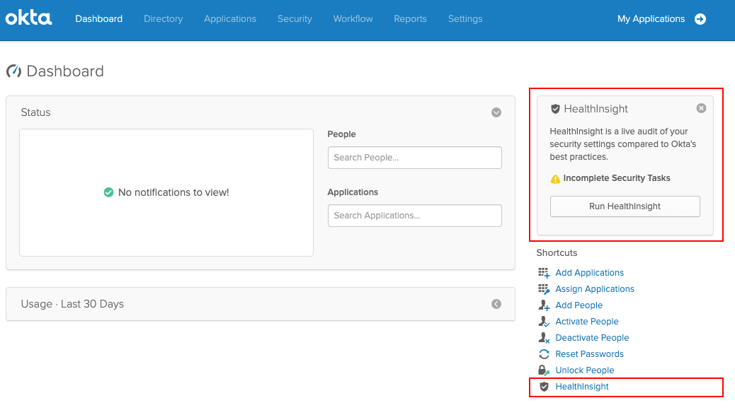This screenshot has width=735, height=410.
Task: Click the Status panel heading
Action: [35, 112]
